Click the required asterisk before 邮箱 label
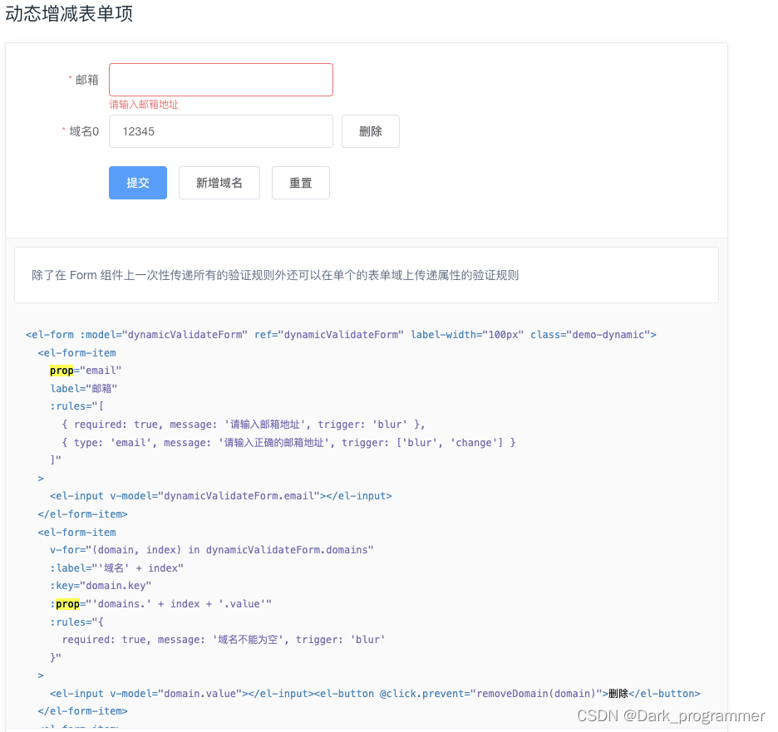778x732 pixels. click(x=70, y=79)
